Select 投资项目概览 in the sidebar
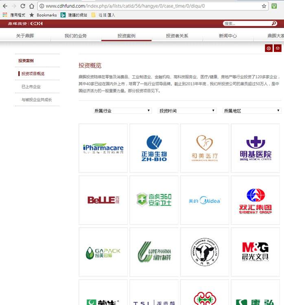Screen dimensions: 284x305 [x=33, y=74]
